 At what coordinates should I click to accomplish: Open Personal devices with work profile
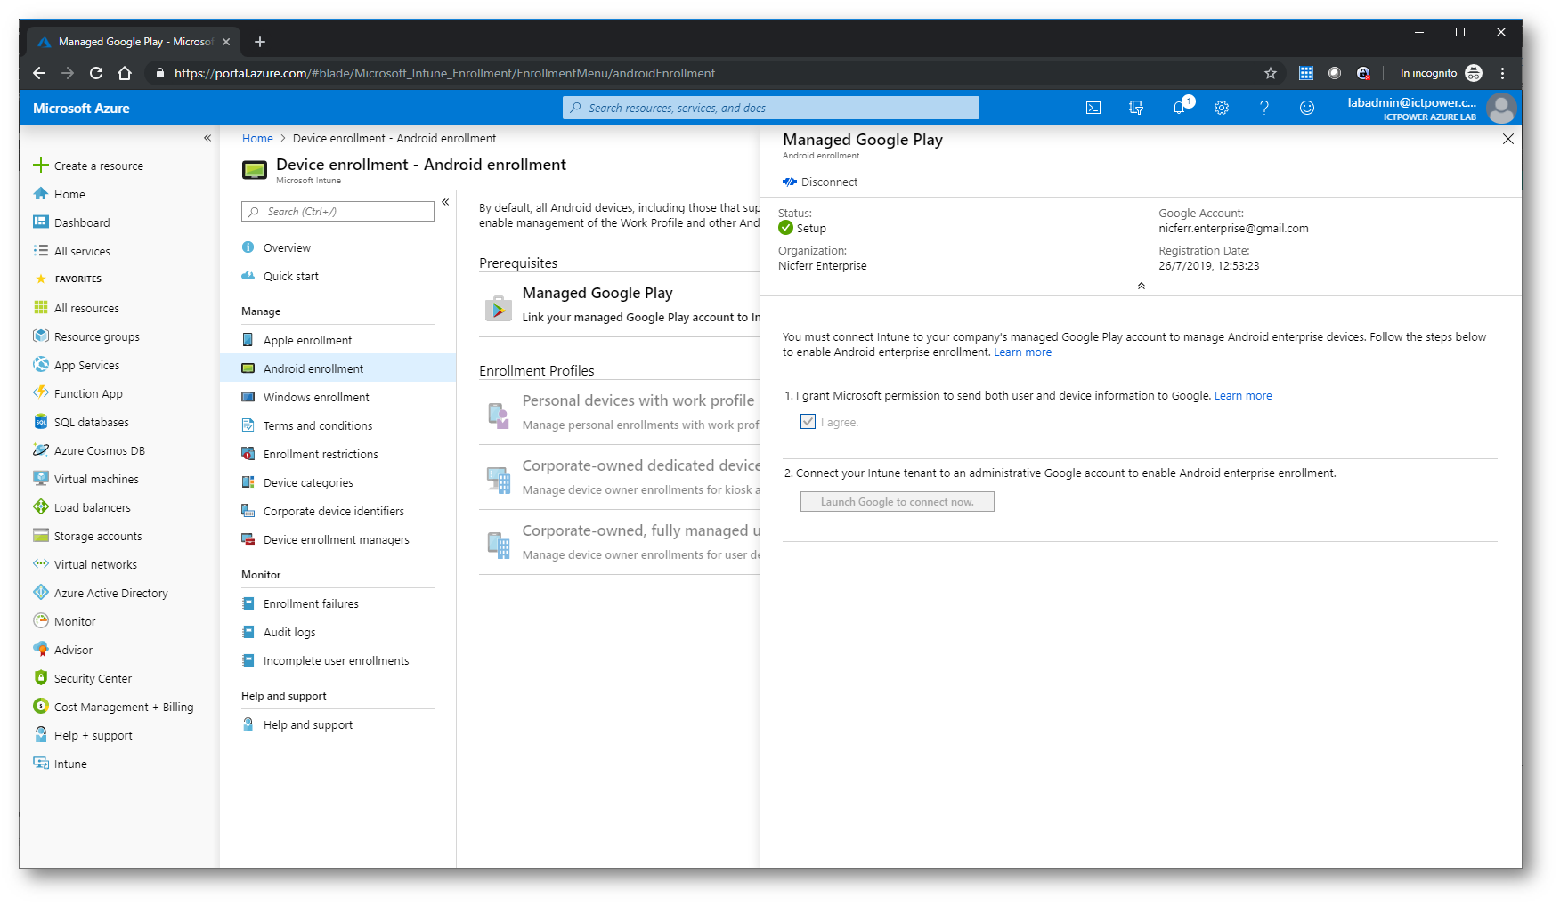point(620,412)
